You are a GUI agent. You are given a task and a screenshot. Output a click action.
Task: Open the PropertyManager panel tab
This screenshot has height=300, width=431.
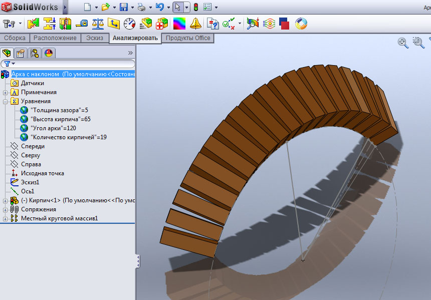[21, 53]
